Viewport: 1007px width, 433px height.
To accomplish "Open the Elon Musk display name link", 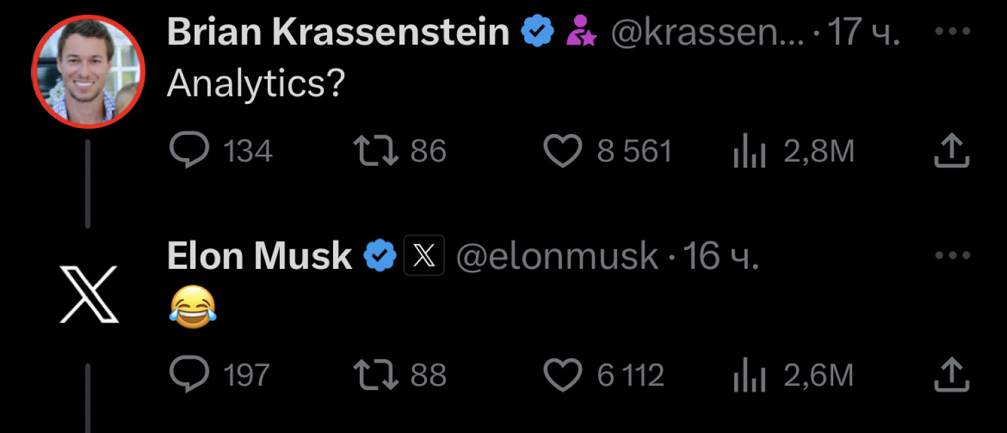I will [259, 255].
